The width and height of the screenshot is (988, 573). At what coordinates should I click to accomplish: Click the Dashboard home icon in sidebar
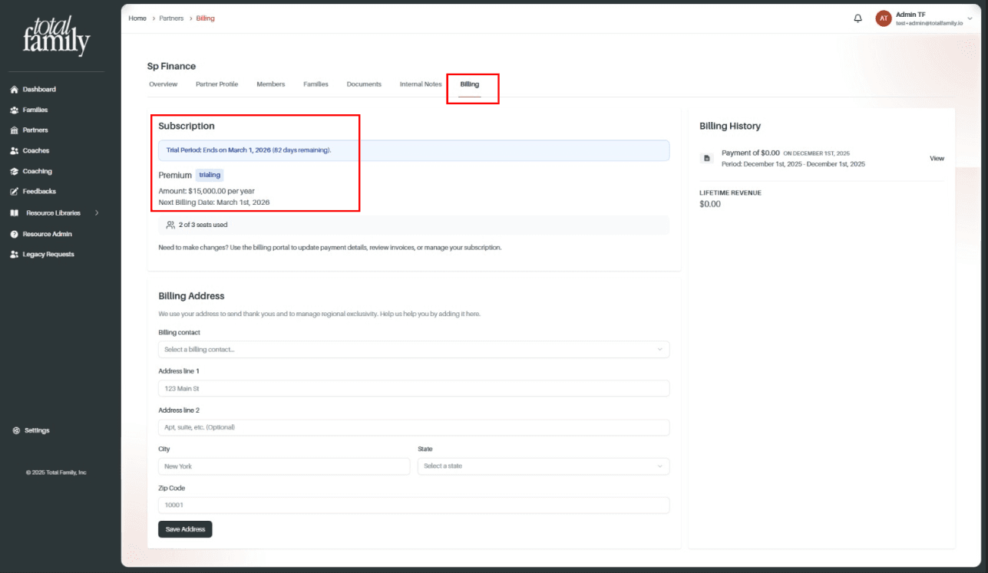click(14, 90)
